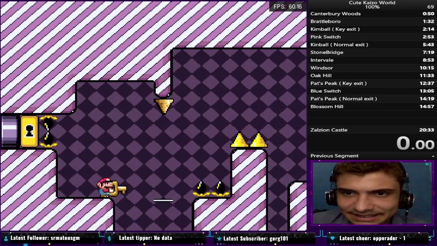Click the yellow keyhole block
The width and height of the screenshot is (437, 246).
point(29,131)
